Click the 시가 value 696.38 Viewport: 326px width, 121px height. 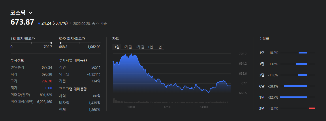(47, 74)
